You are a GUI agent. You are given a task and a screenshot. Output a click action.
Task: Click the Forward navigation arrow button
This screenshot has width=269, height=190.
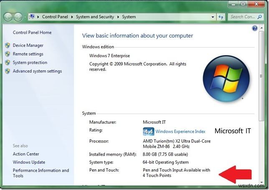coord(18,17)
